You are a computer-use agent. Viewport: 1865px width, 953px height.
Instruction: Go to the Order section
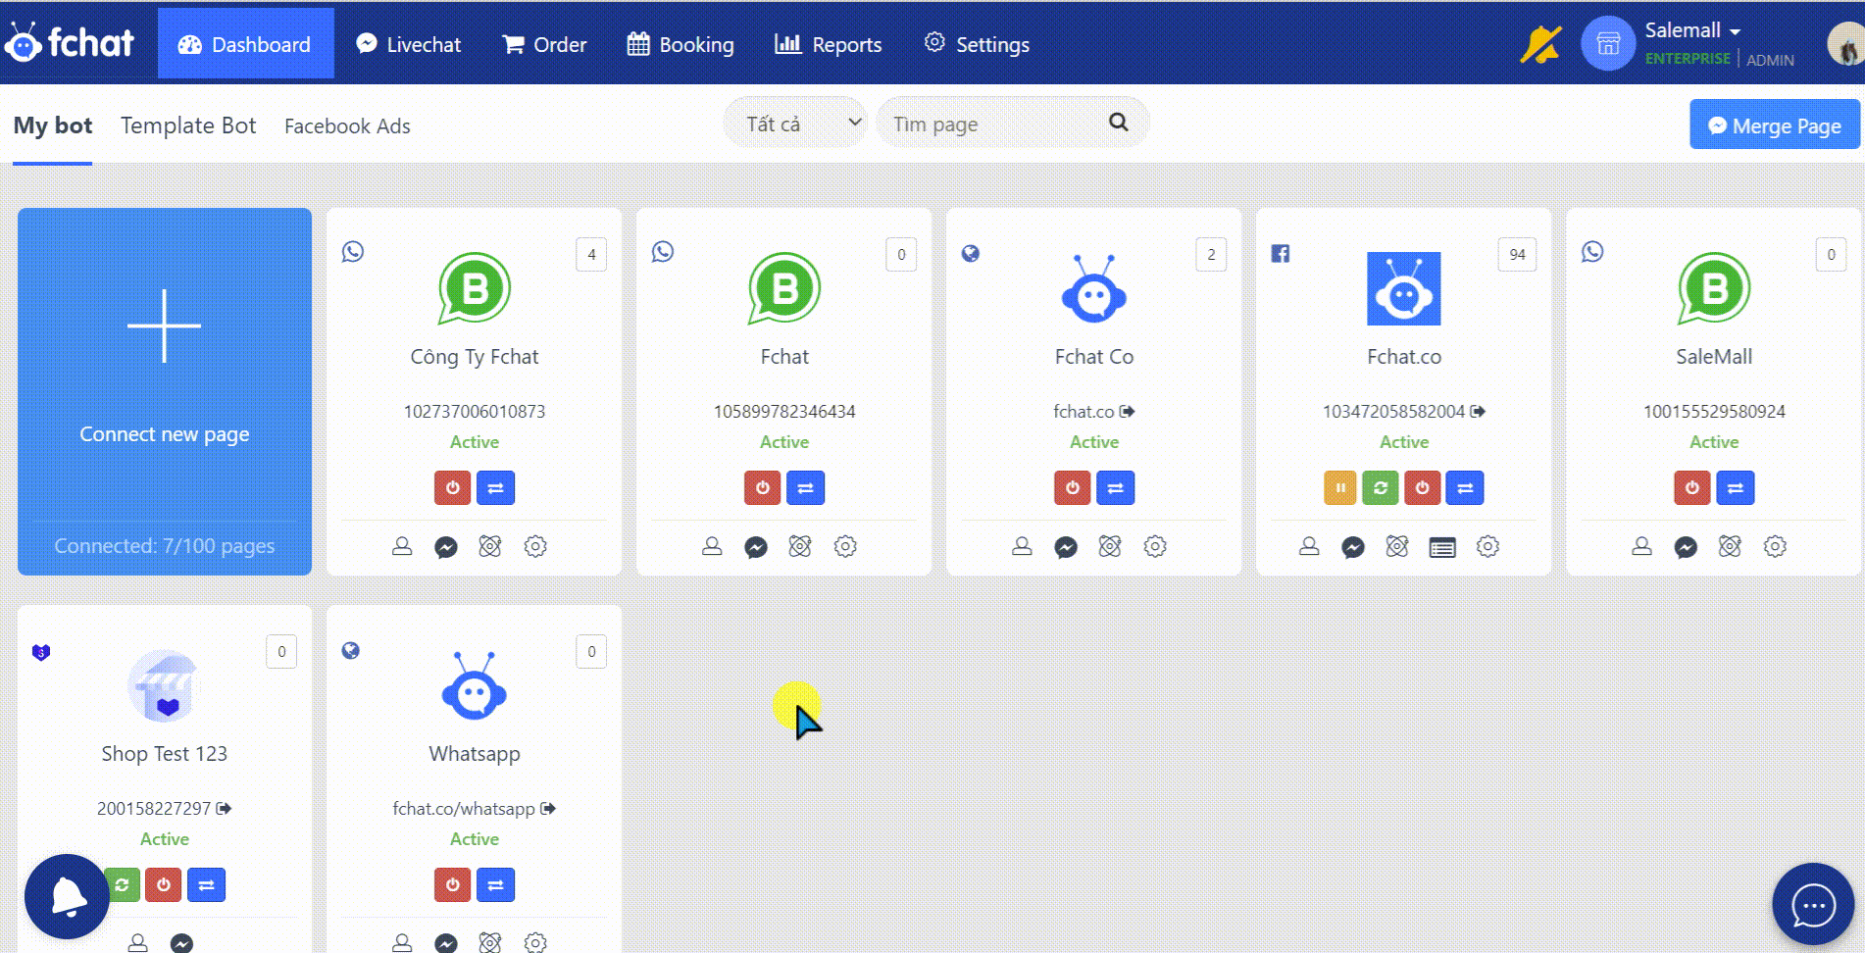pyautogui.click(x=544, y=44)
